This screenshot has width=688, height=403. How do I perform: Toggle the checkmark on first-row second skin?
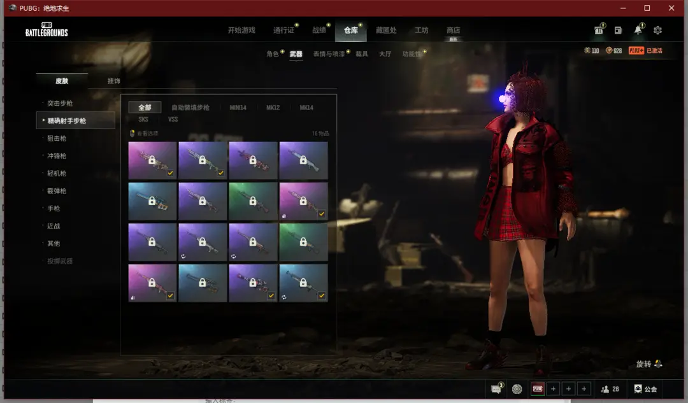pos(220,173)
